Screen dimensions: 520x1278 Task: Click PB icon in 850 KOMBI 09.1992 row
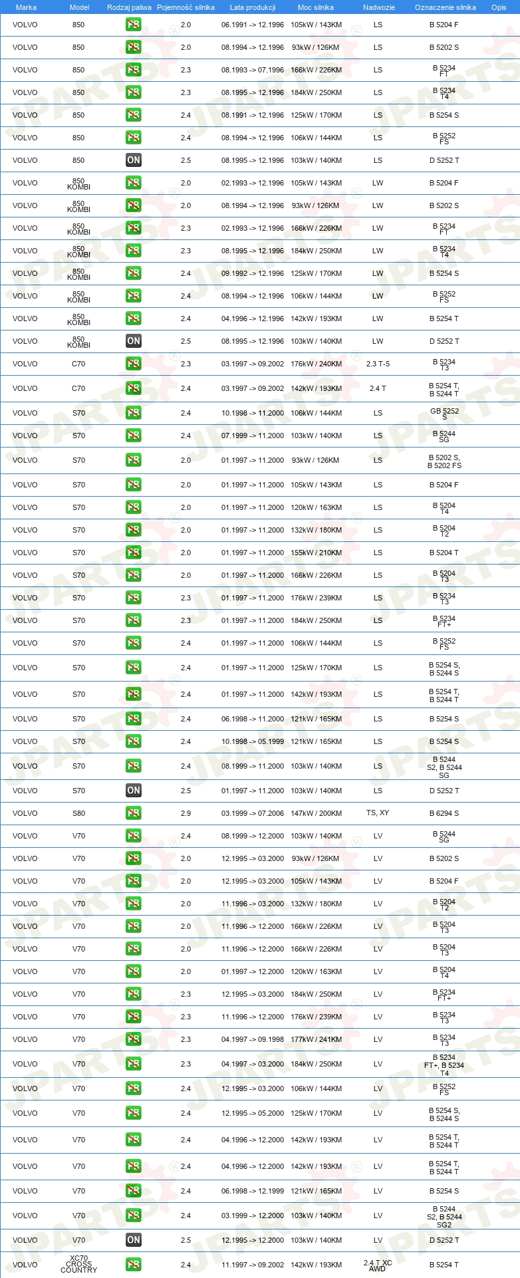(x=134, y=273)
